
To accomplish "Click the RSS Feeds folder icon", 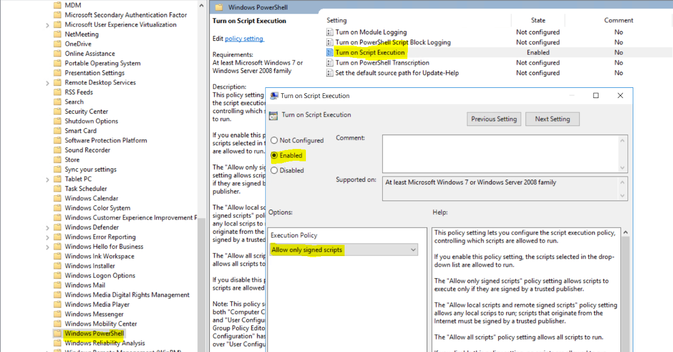I will [x=58, y=92].
